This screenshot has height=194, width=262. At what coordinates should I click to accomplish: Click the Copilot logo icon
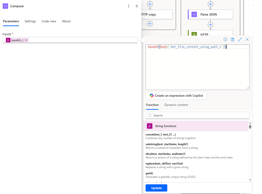click(x=152, y=96)
